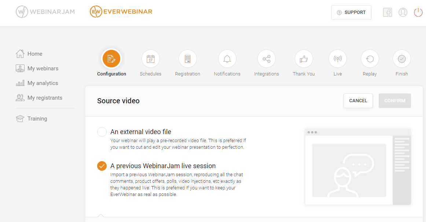Click the My analytics chart icon
This screenshot has height=222, width=426.
[x=20, y=83]
